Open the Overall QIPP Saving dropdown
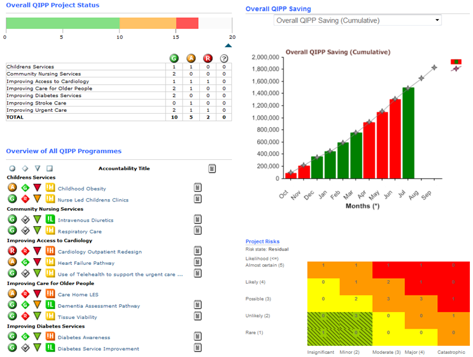Screen dimensions: 473x357 [357, 20]
